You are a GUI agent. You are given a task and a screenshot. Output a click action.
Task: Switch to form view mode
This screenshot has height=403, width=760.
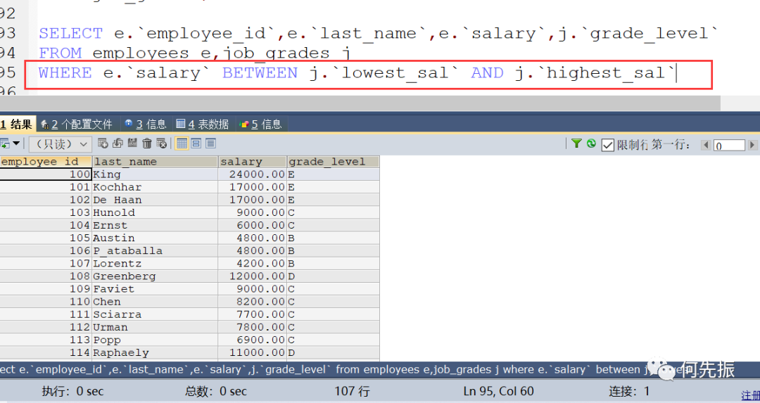tap(196, 143)
